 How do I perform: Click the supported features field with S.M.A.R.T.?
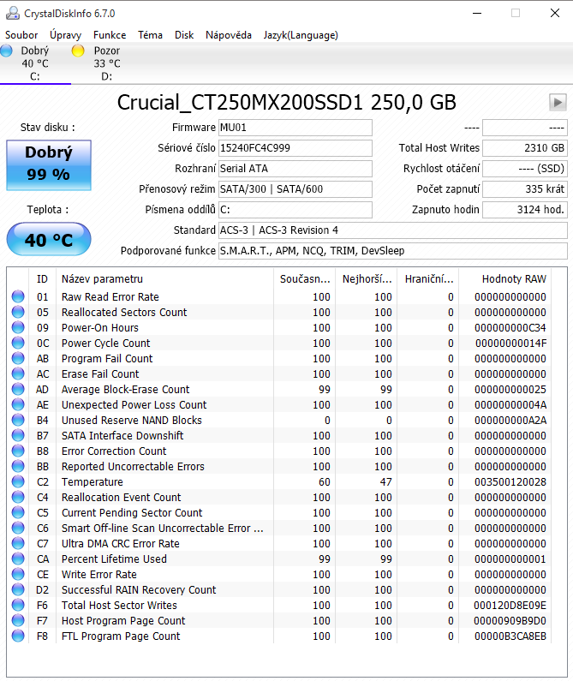click(x=393, y=251)
